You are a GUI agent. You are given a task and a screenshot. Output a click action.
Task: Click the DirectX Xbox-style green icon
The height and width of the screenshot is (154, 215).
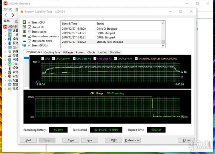(x=10, y=64)
